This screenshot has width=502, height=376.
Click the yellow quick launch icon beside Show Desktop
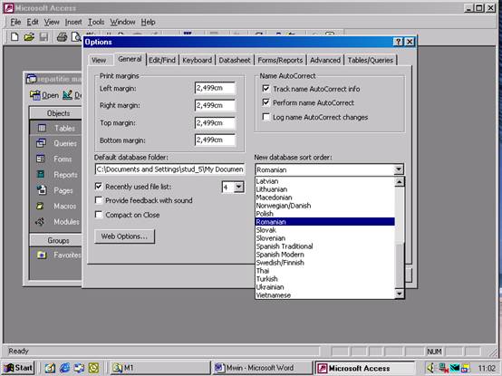[93, 368]
